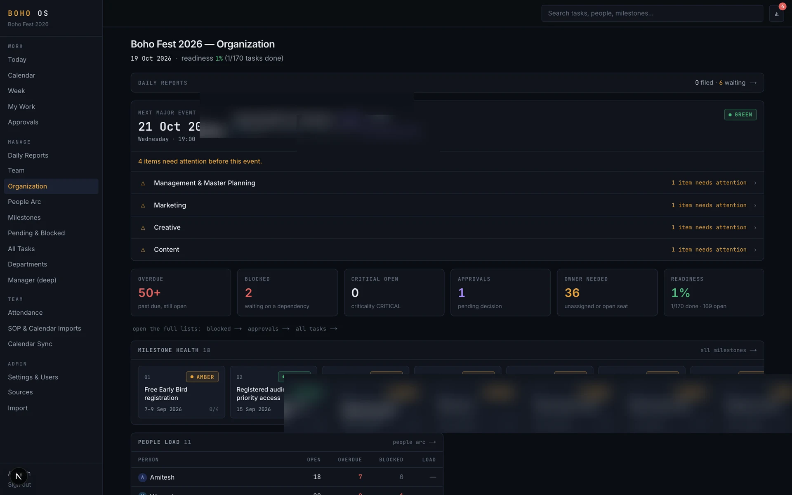This screenshot has width=792, height=495.
Task: Click the Next.js dev tools badge
Action: pyautogui.click(x=19, y=476)
